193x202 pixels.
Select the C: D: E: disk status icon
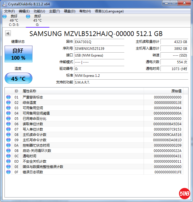click(x=4, y=17)
